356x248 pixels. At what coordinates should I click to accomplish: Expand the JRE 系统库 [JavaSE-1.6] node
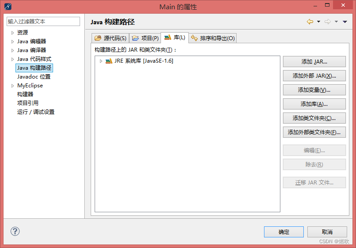[101, 61]
